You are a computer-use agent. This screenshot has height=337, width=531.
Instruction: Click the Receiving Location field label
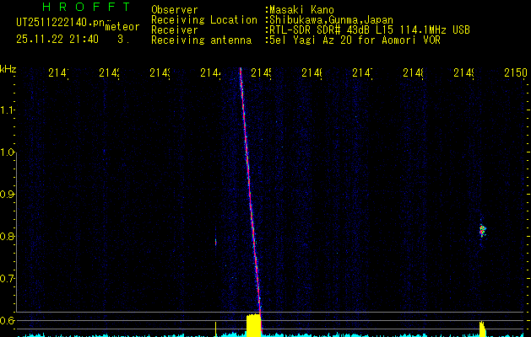[204, 19]
